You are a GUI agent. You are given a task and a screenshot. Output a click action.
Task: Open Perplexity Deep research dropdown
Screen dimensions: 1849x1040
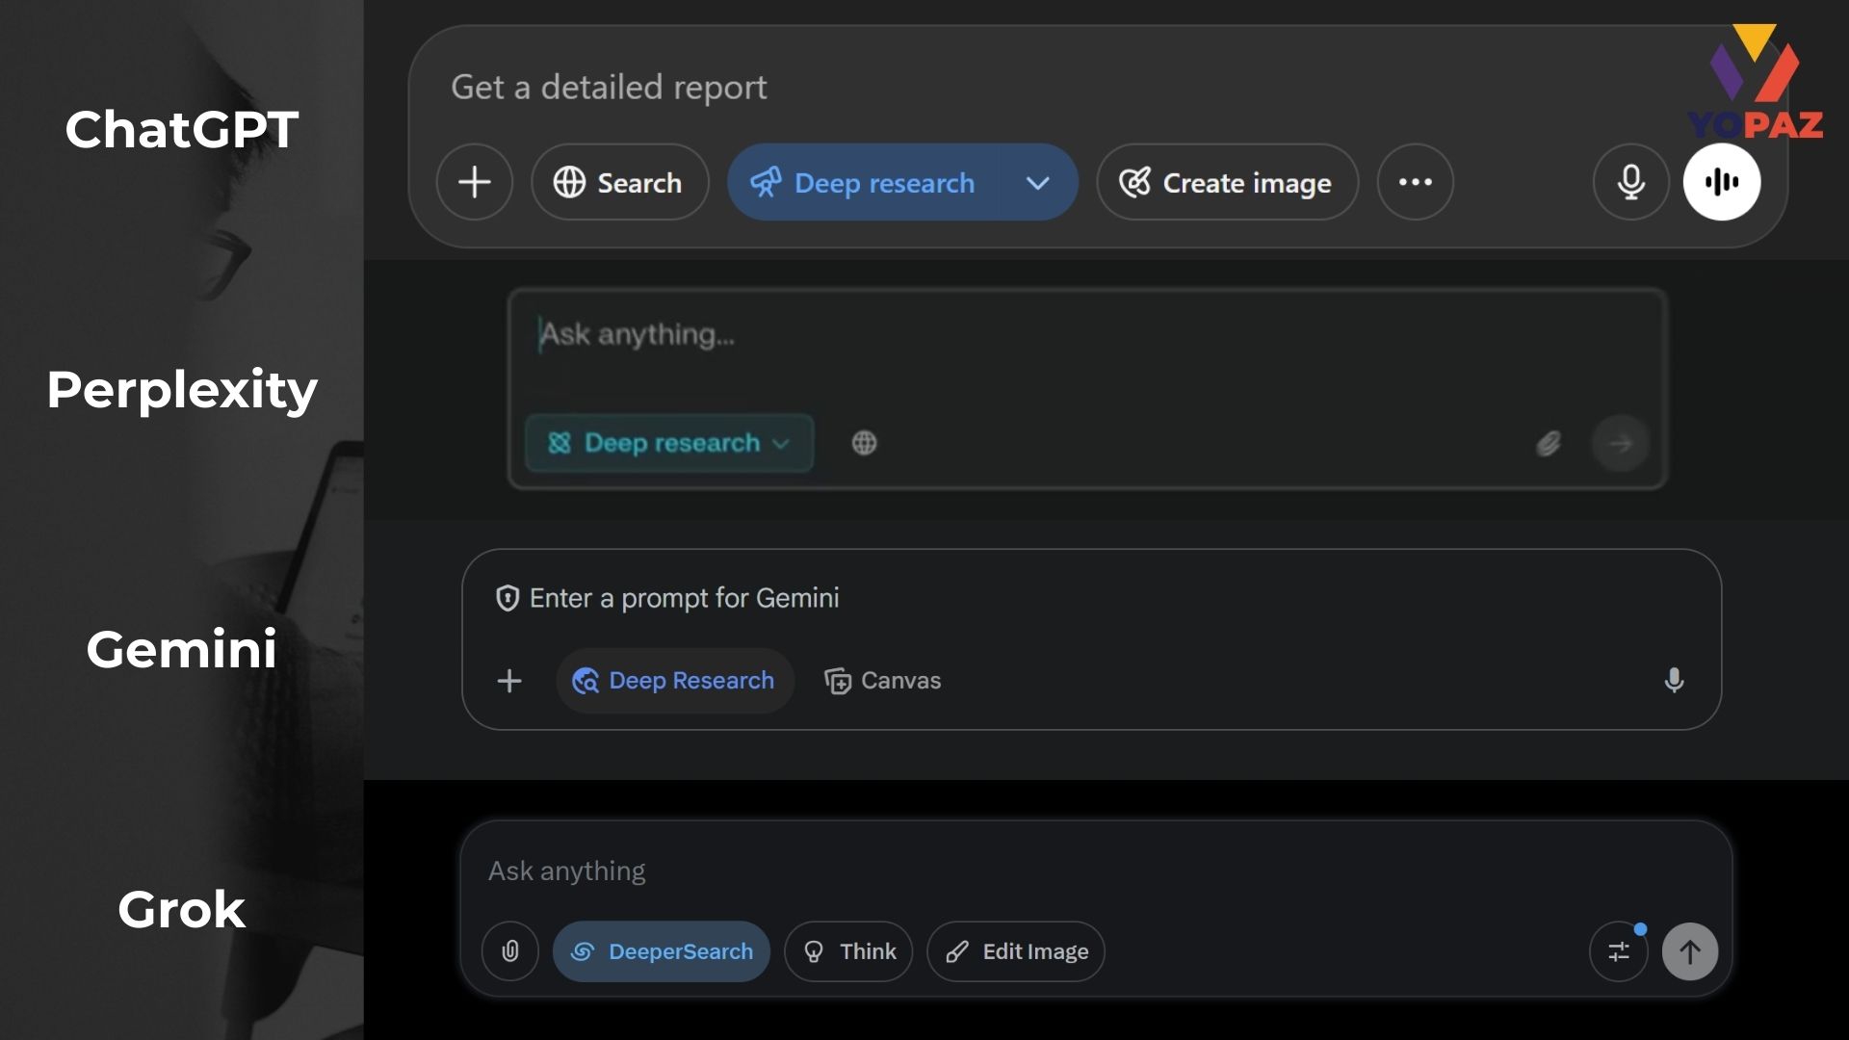[669, 443]
